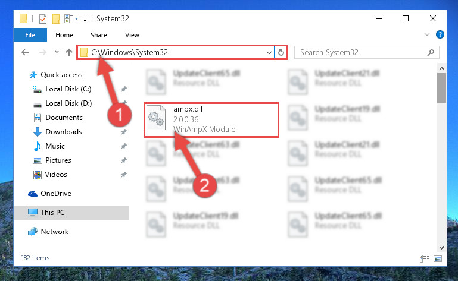
Task: Click the Back navigation arrow
Action: pos(25,52)
